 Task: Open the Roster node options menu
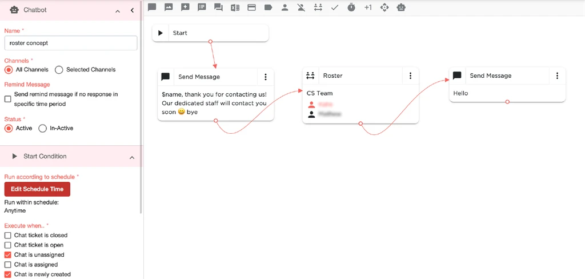(410, 76)
